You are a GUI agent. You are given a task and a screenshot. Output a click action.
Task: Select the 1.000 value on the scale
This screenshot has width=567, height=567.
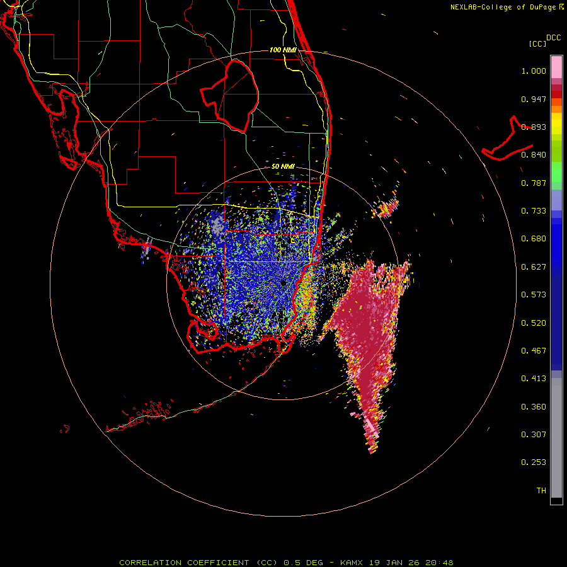pyautogui.click(x=534, y=71)
